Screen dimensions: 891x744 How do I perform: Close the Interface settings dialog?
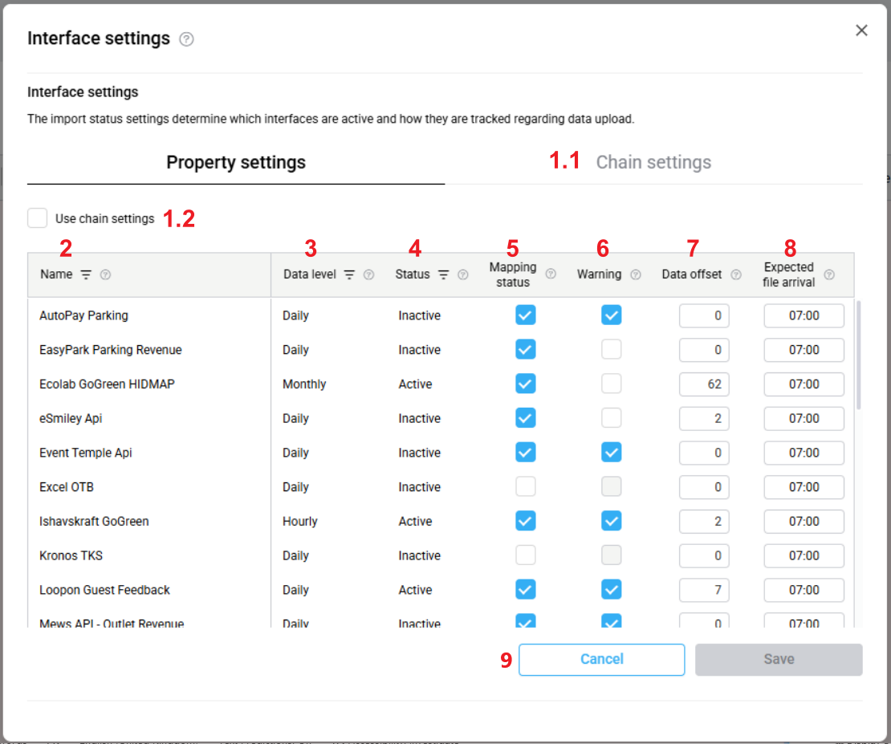[x=861, y=30]
